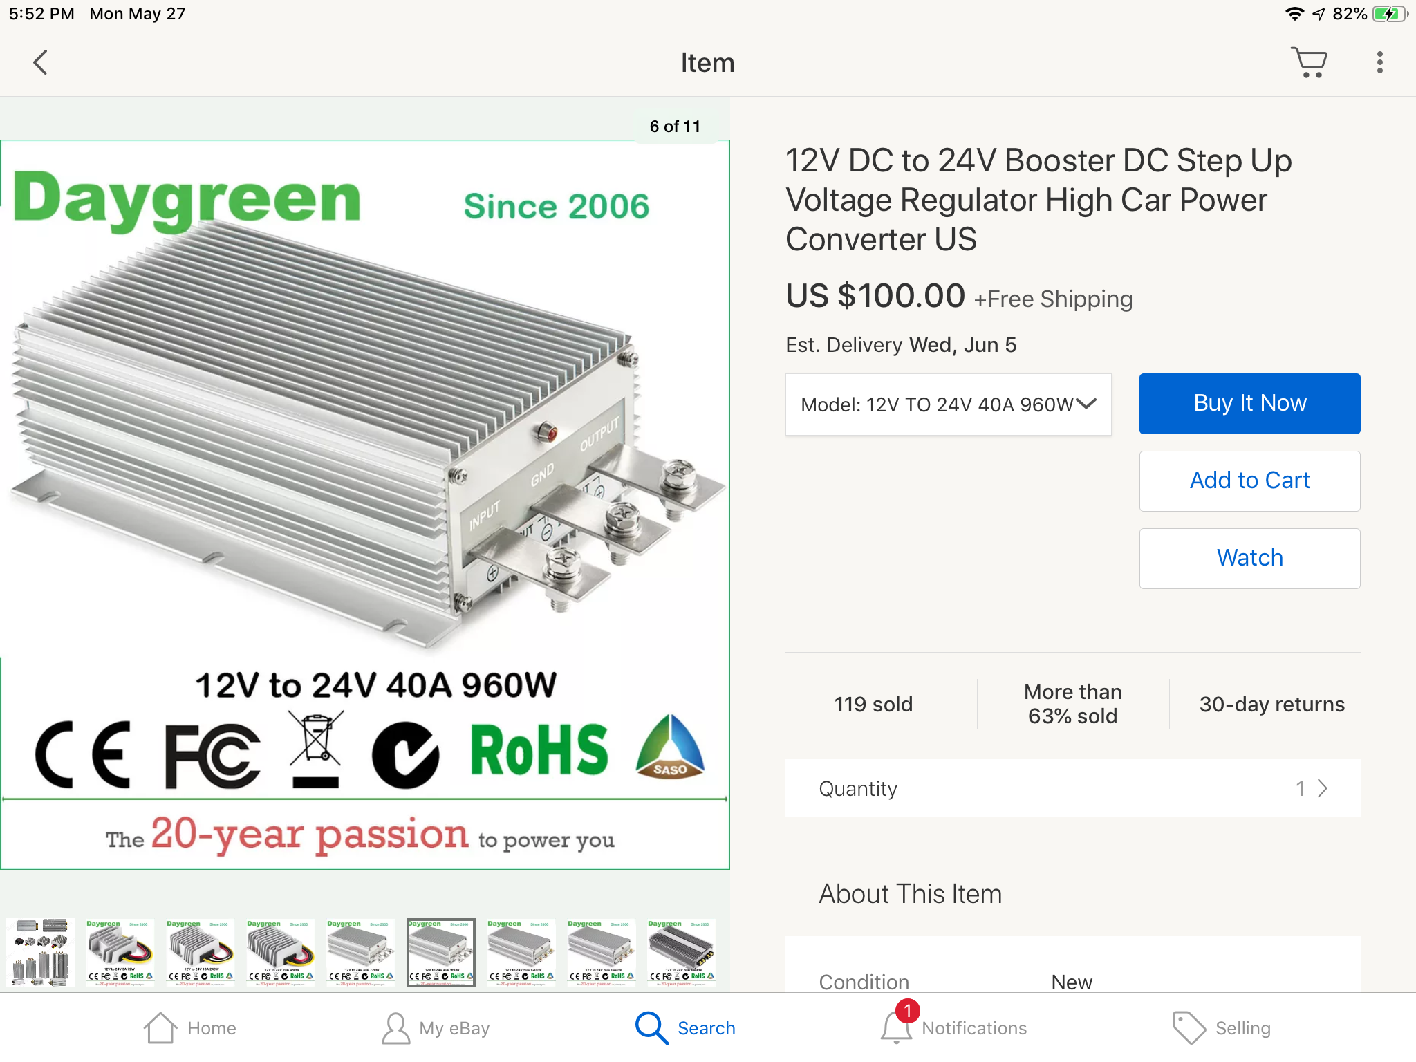Image resolution: width=1416 pixels, height=1062 pixels.
Task: Tap the '30-day returns' text
Action: (x=1272, y=704)
